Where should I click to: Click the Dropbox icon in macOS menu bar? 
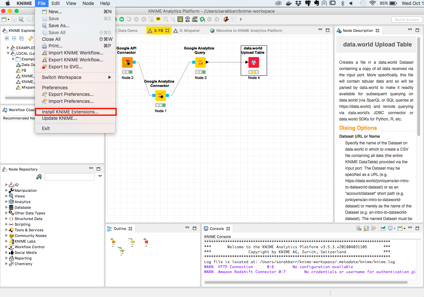pyautogui.click(x=298, y=3)
